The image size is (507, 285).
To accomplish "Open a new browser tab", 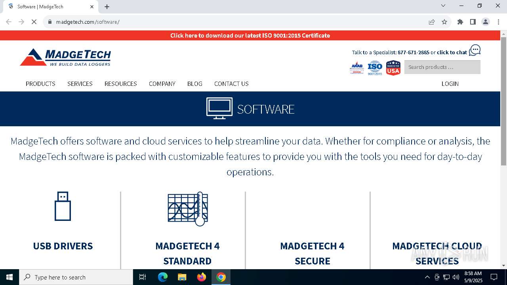I will pos(107,7).
